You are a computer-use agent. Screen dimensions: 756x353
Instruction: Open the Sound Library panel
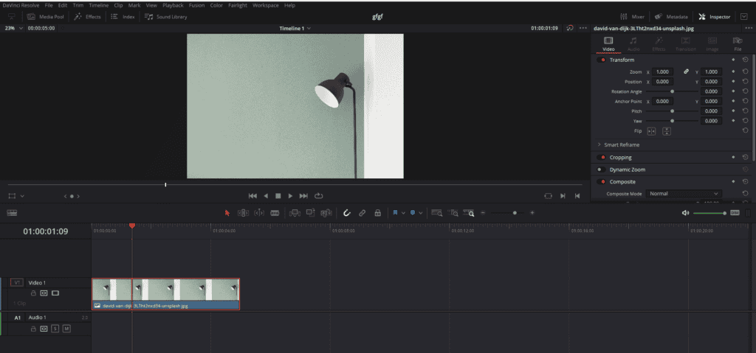click(x=166, y=16)
